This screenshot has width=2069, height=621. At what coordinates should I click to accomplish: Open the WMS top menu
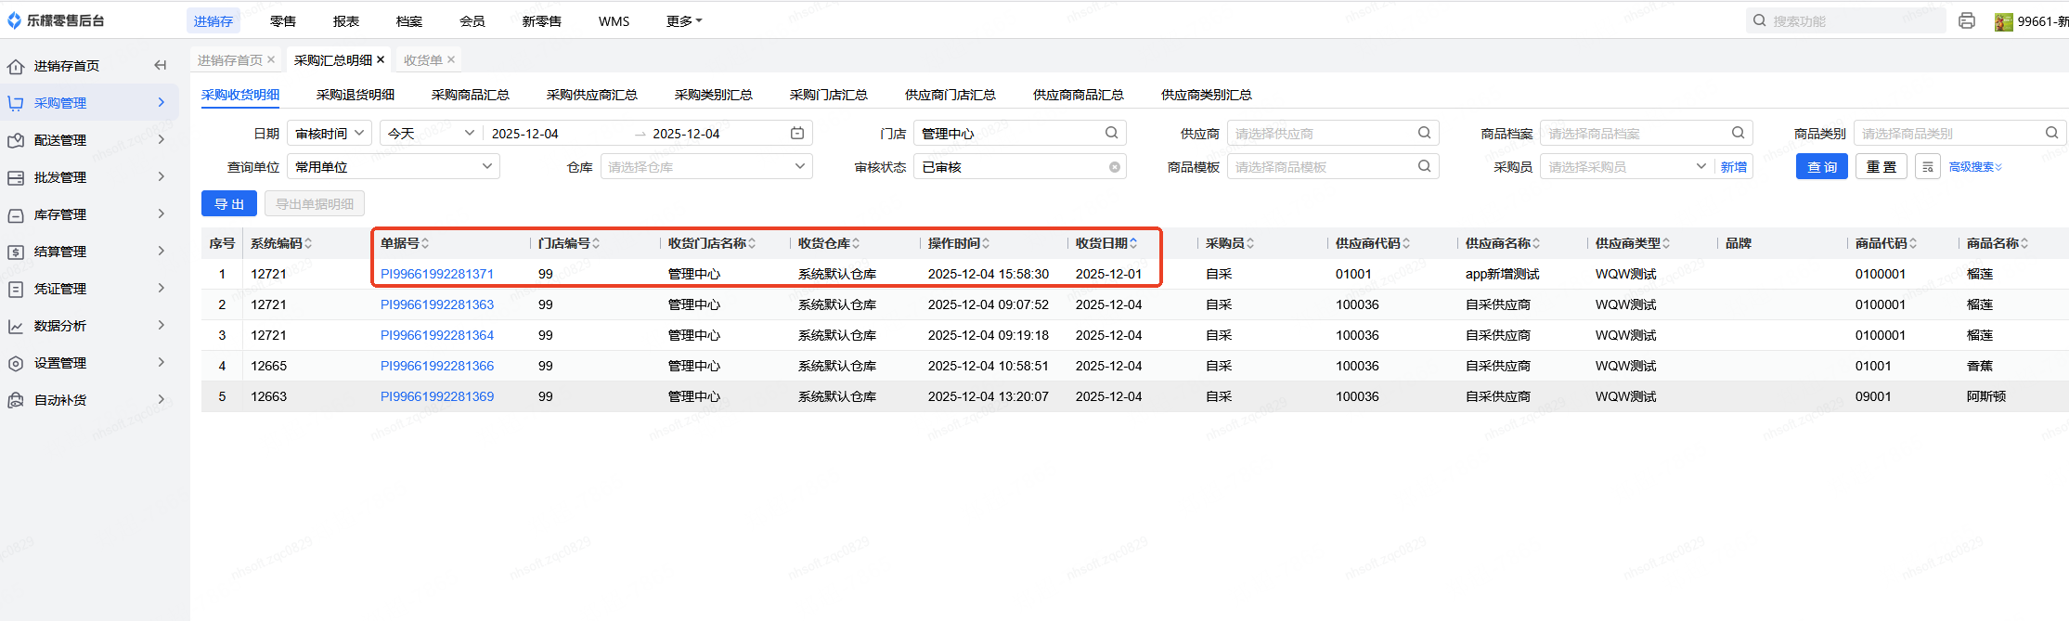click(x=614, y=20)
